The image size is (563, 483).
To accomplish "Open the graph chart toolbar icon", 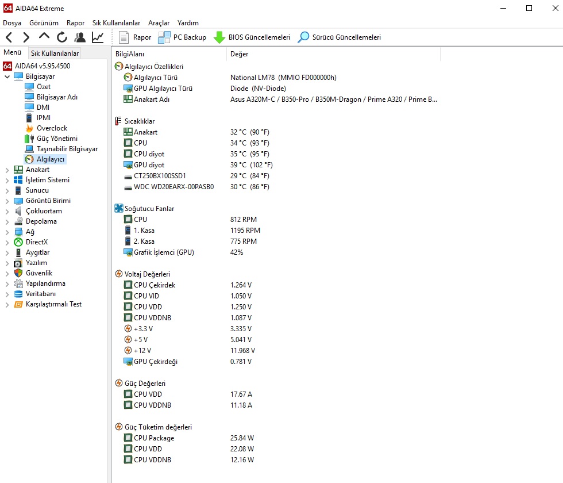I will point(98,37).
